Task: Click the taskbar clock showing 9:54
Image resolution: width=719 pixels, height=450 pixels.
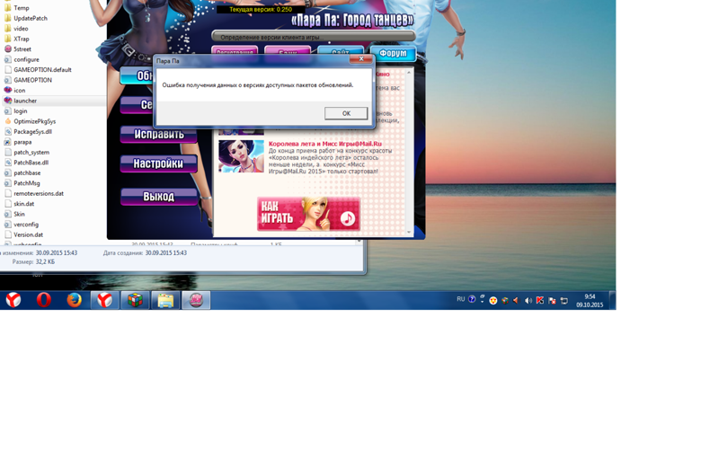Action: 590,301
